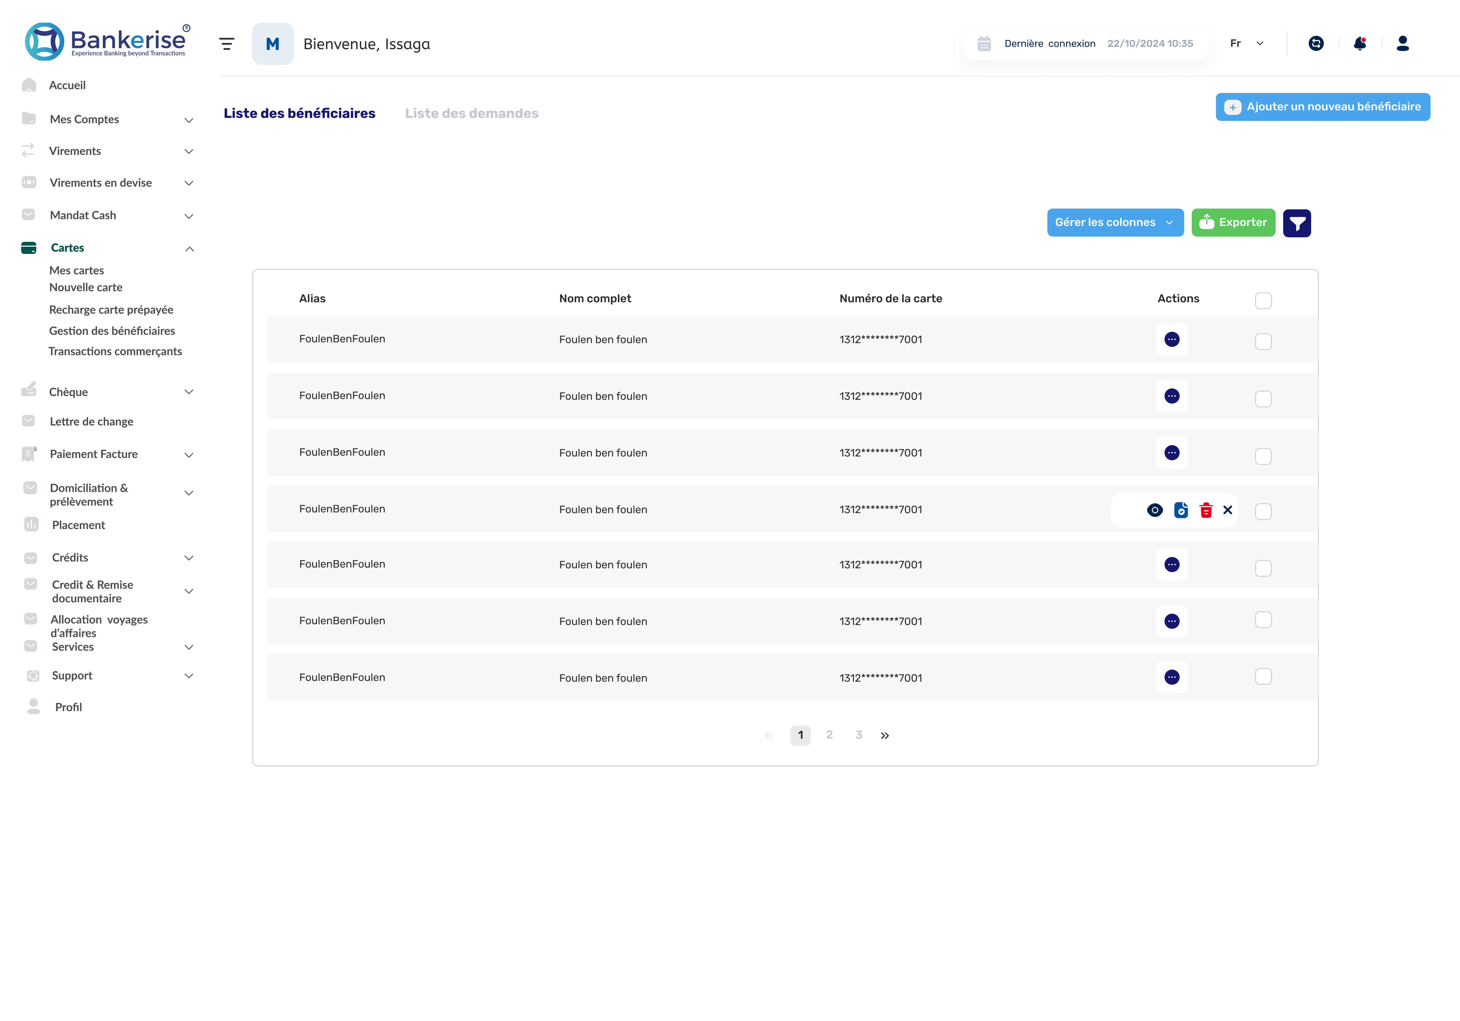1460x1021 pixels.
Task: Expand the Mandat Cash chevron
Action: coord(189,216)
